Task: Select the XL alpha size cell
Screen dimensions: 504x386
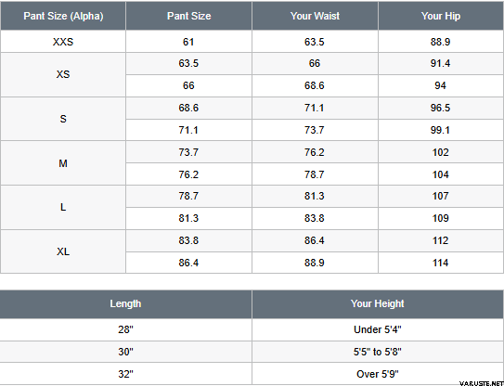Action: point(63,251)
